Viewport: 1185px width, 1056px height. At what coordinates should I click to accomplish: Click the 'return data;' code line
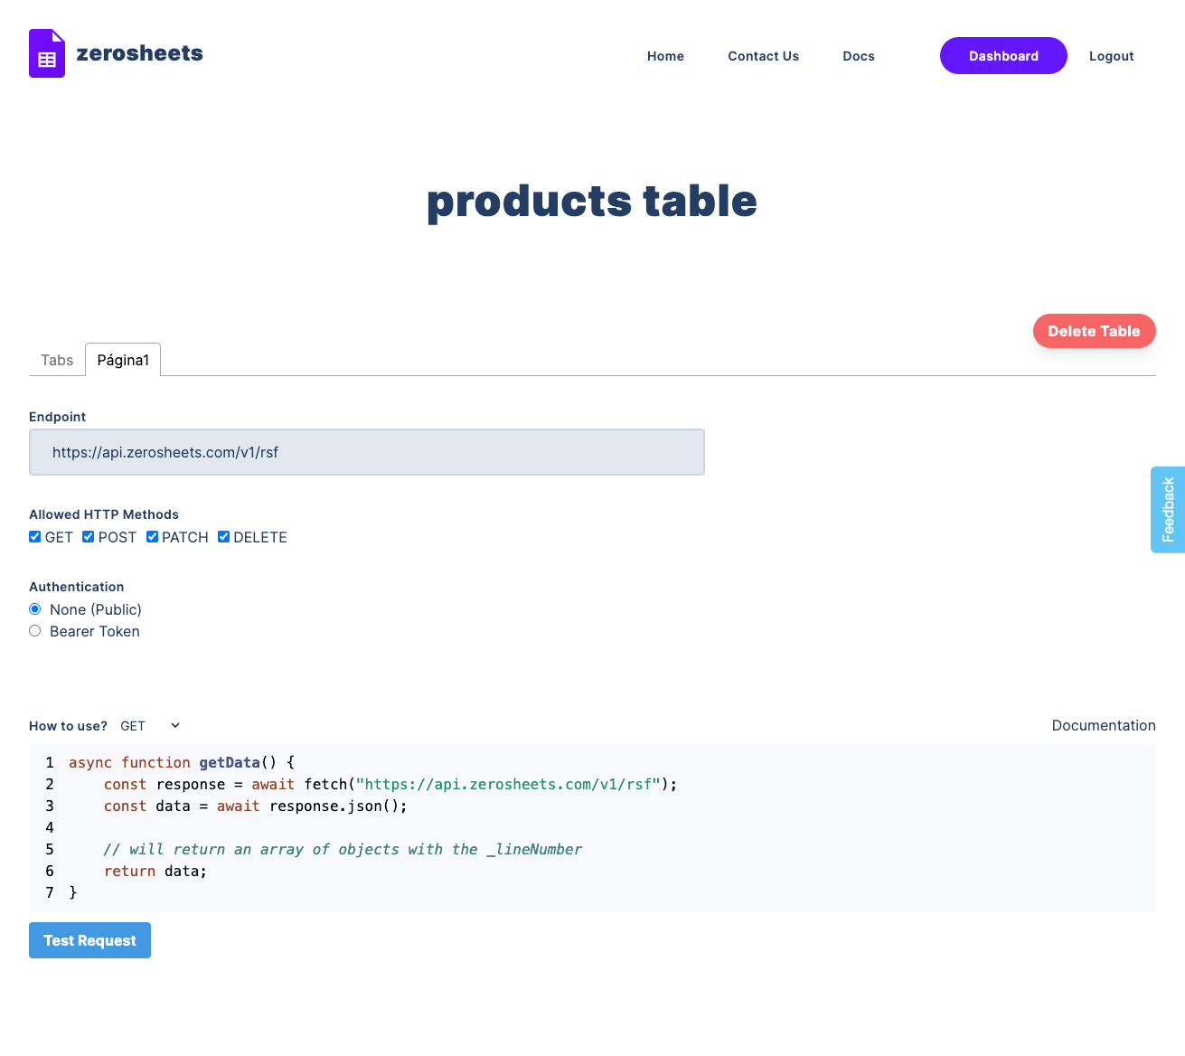pos(155,872)
